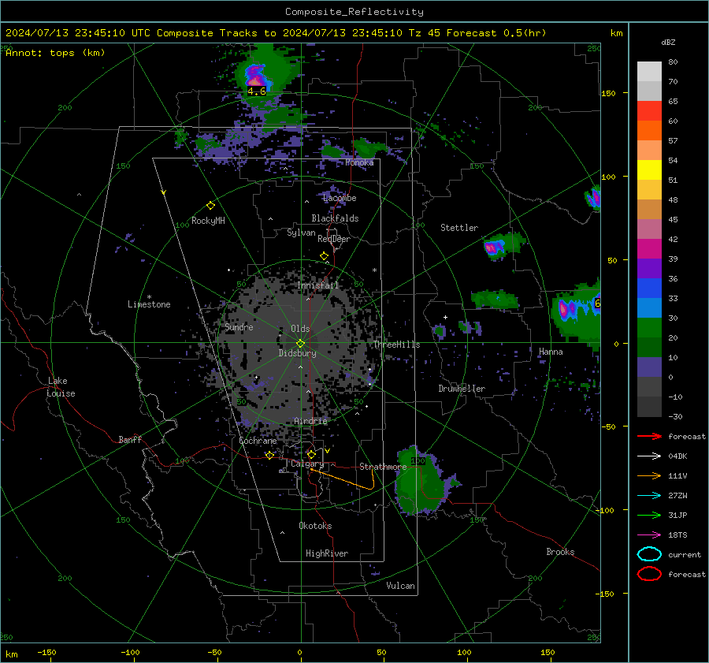Image resolution: width=709 pixels, height=663 pixels.
Task: Click the strong storm cell above 4.6 label
Action: coord(255,76)
